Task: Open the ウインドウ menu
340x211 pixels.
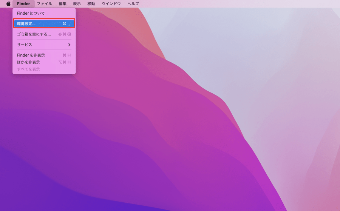Action: 111,4
